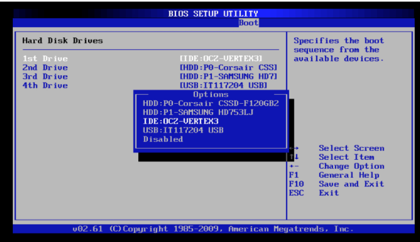
Task: Select highlighted IDE:OCZ-VERTEX3 option in popup
Action: (x=181, y=121)
